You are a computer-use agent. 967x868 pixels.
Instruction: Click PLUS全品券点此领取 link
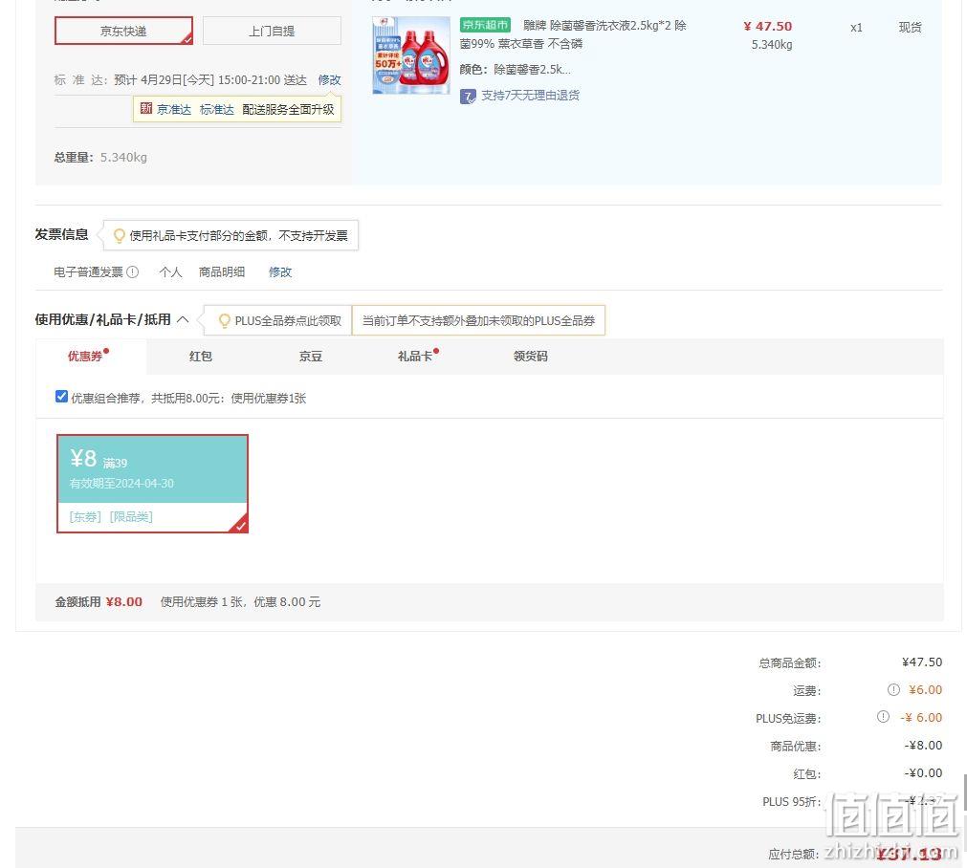click(288, 320)
